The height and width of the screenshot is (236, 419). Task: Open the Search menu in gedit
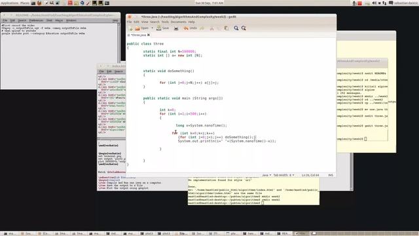click(x=155, y=22)
